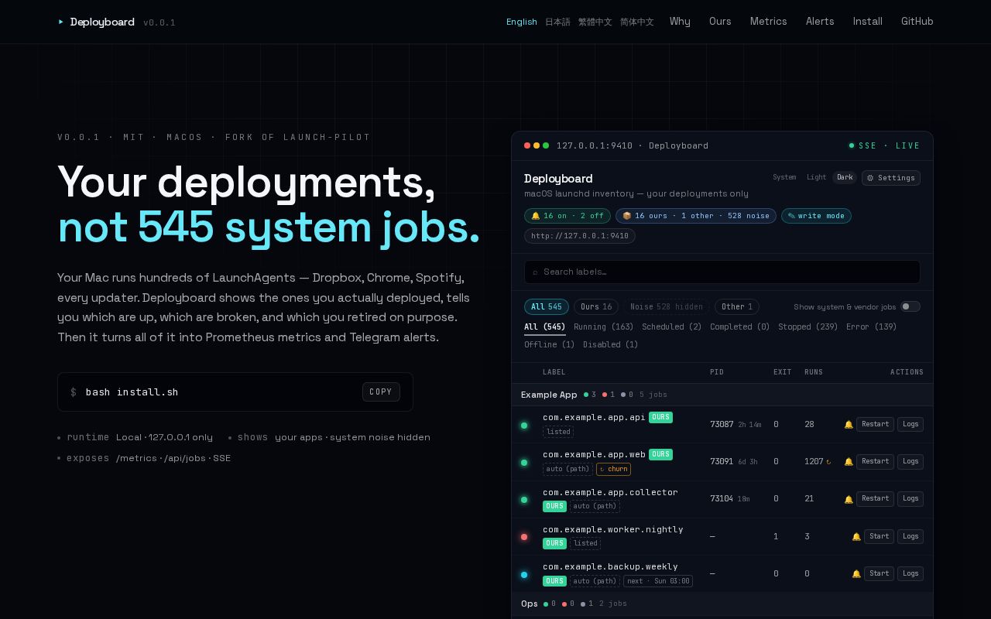Screen dimensions: 991x619
Task: Select the Light theme option
Action: (x=816, y=177)
